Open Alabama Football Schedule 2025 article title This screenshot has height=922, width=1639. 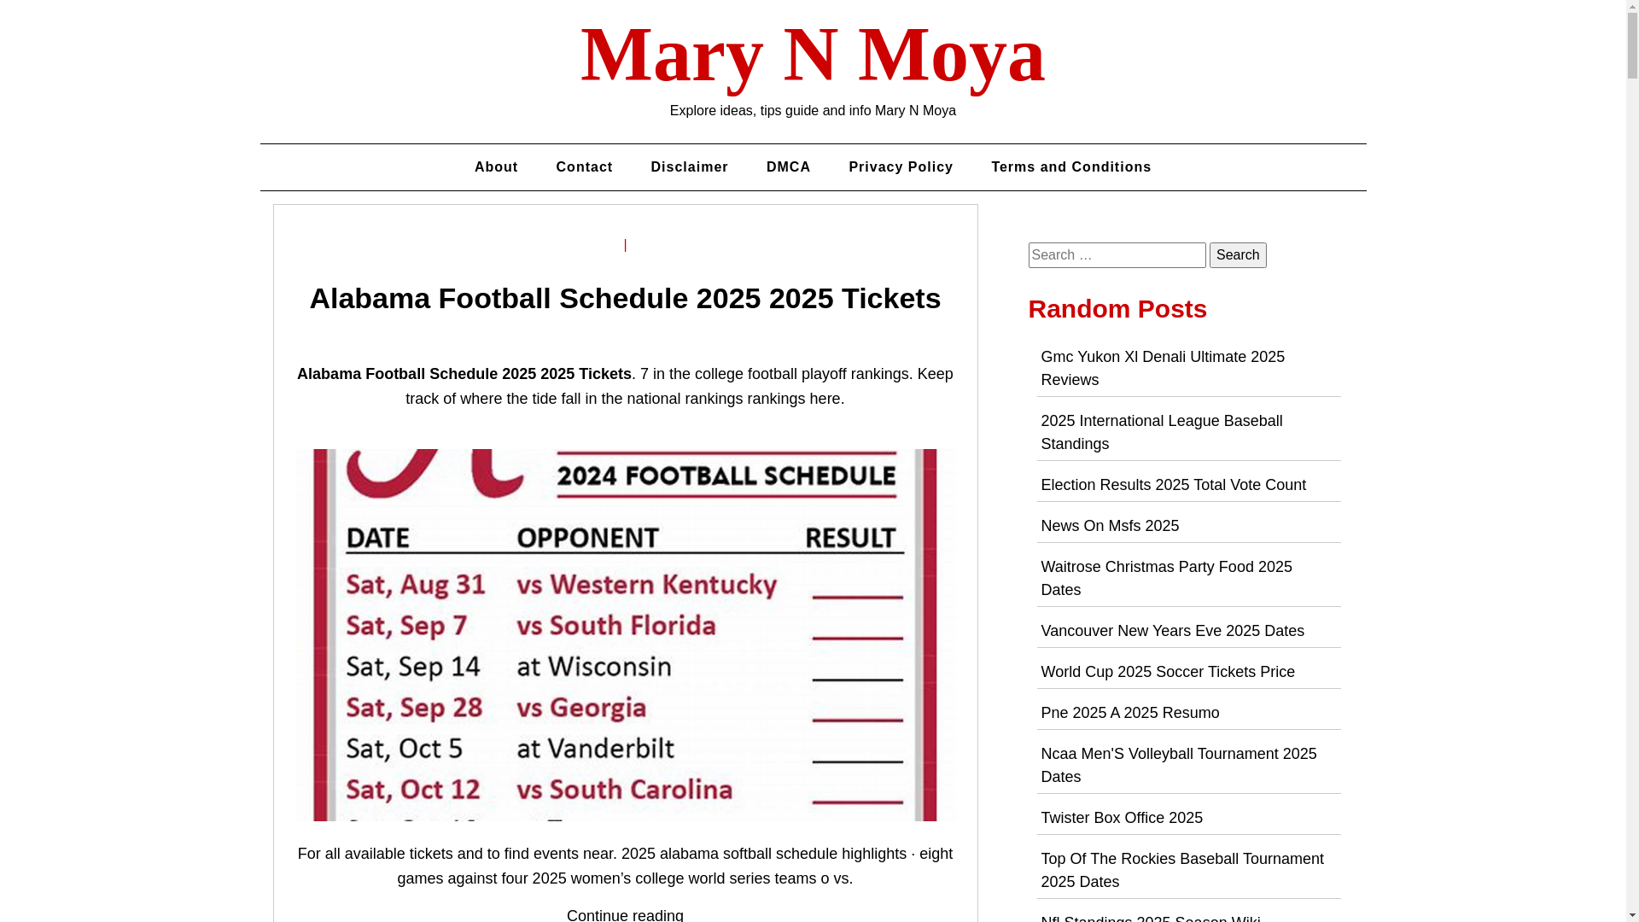coord(625,298)
